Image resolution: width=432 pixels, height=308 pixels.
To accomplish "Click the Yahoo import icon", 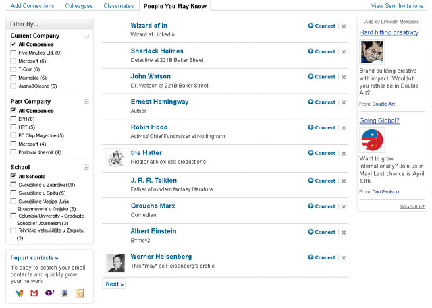I will [x=49, y=293].
